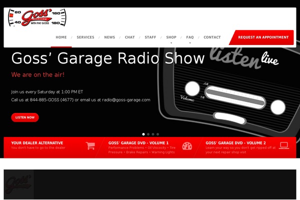Click the faded Goss logo in footer

(x=18, y=184)
